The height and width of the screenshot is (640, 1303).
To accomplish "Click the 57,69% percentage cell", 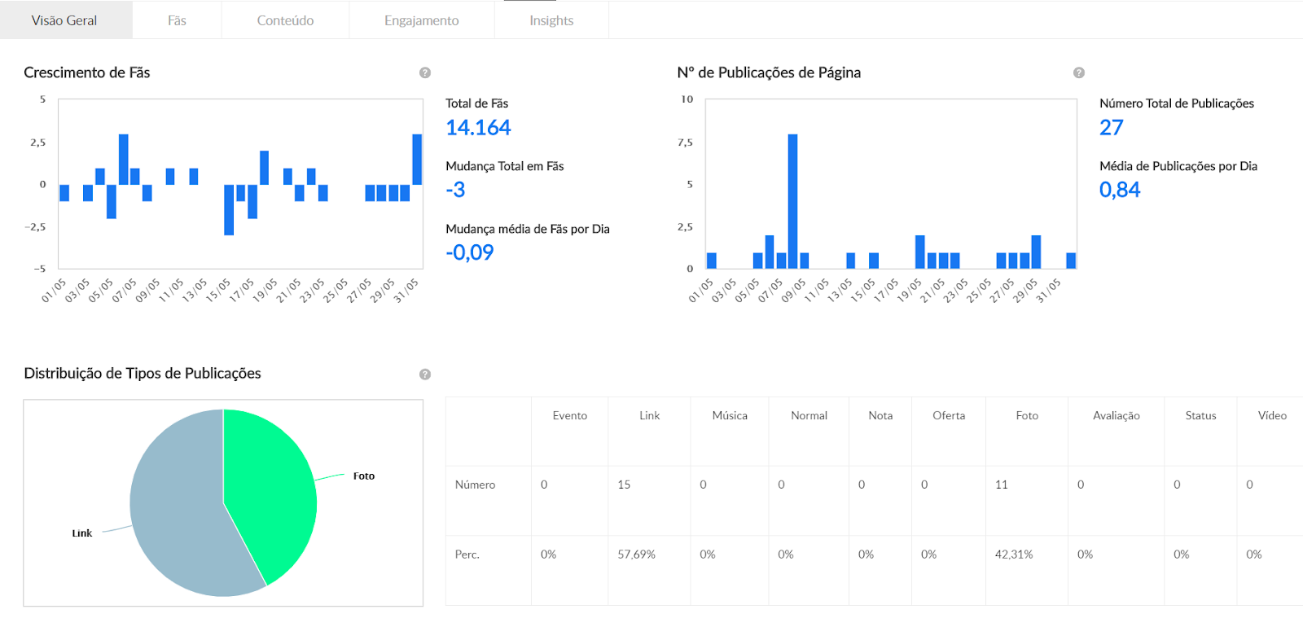I will click(x=636, y=555).
